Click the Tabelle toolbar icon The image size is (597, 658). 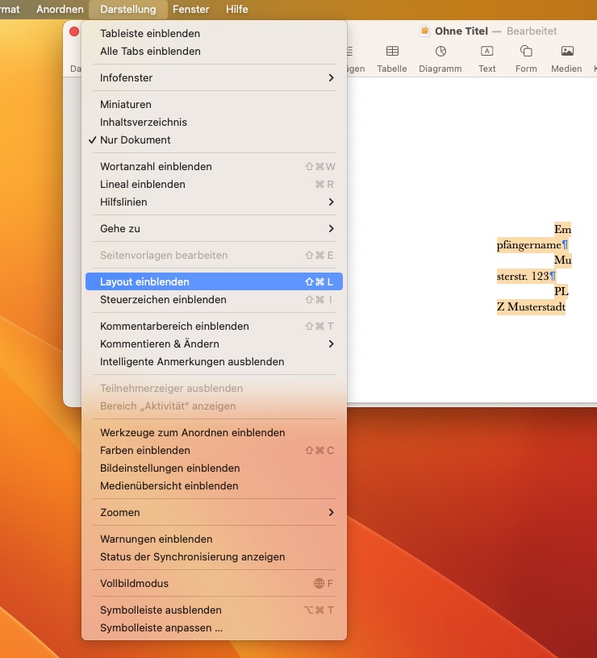(x=392, y=52)
